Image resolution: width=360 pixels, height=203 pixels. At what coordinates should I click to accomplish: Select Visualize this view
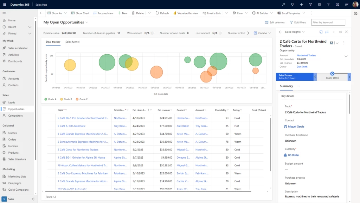(x=186, y=13)
